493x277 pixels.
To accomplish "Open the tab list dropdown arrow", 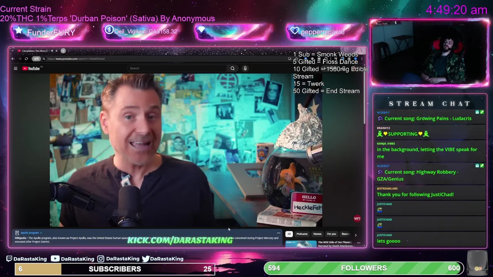I will [x=12, y=51].
